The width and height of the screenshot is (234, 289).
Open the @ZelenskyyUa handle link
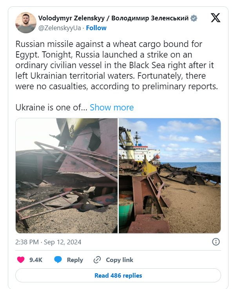pyautogui.click(x=60, y=28)
